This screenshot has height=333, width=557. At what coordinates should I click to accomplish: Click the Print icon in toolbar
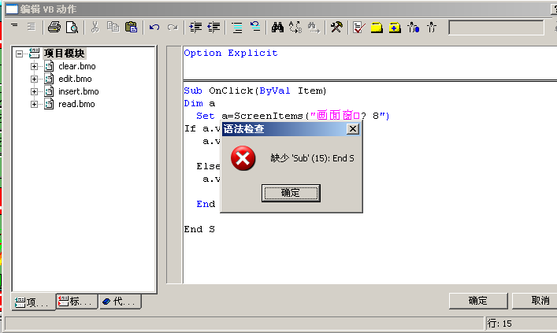[x=54, y=28]
